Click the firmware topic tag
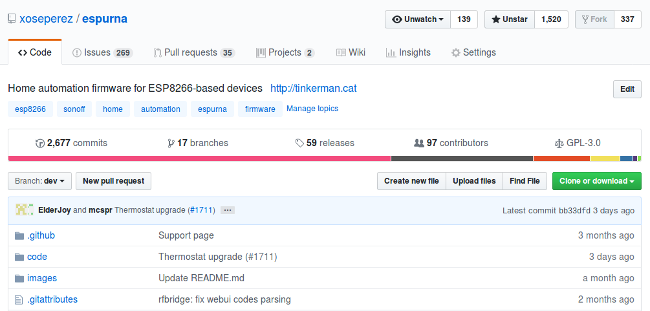The width and height of the screenshot is (650, 311). 260,109
